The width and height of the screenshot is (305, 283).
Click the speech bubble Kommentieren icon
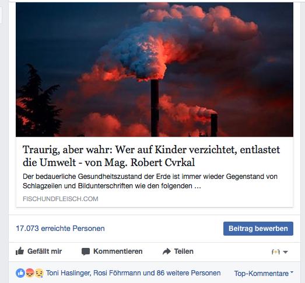click(x=86, y=251)
